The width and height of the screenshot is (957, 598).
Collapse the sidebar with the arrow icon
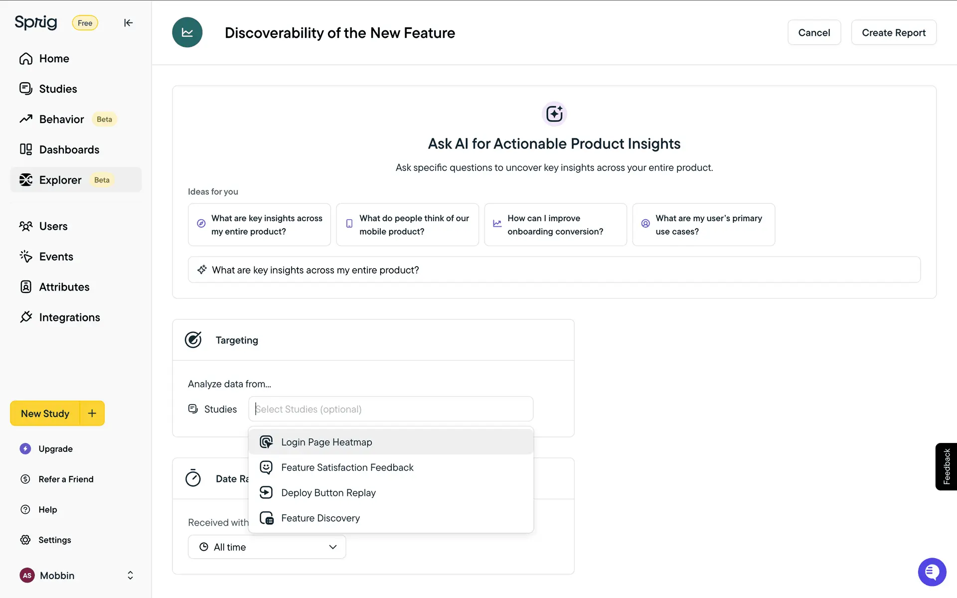(x=128, y=23)
